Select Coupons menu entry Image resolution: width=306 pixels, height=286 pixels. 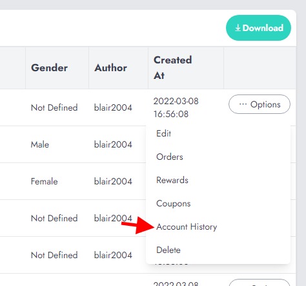pyautogui.click(x=174, y=203)
